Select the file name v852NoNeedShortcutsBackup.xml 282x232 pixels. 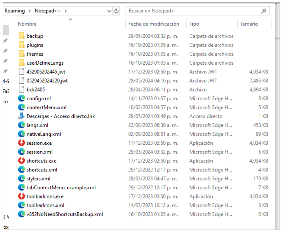(65, 214)
